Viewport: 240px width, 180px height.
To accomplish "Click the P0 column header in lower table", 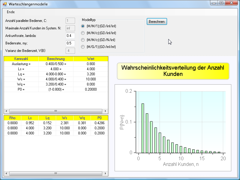I will [x=99, y=118].
